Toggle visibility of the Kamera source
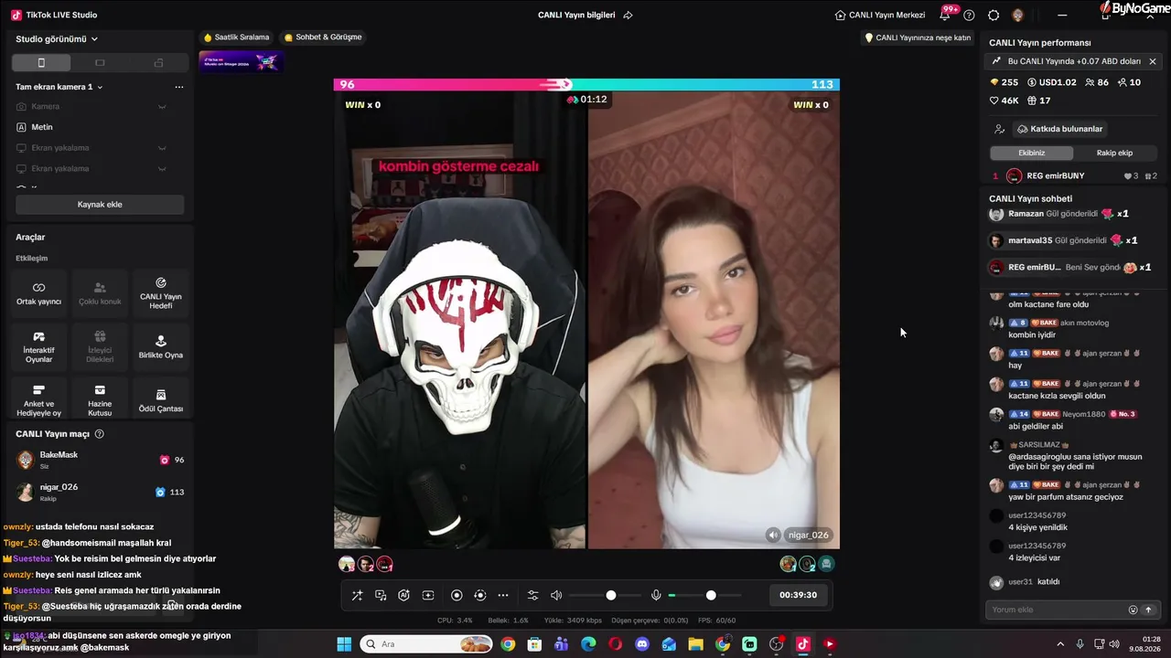The width and height of the screenshot is (1171, 658). point(162,107)
